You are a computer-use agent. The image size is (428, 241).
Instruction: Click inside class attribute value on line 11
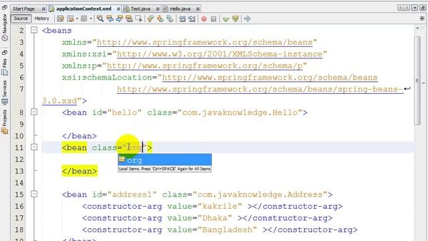134,148
